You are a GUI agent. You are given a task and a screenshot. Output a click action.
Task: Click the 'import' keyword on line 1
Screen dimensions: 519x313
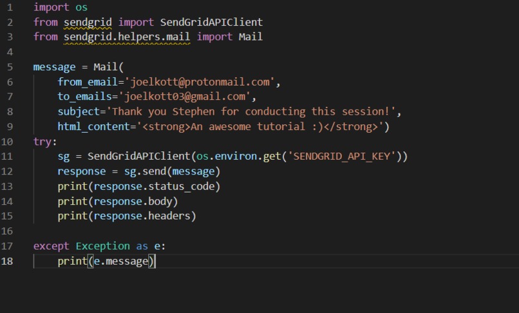pos(52,7)
